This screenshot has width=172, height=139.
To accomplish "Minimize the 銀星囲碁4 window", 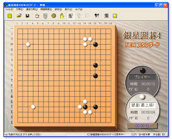I will (157, 5).
